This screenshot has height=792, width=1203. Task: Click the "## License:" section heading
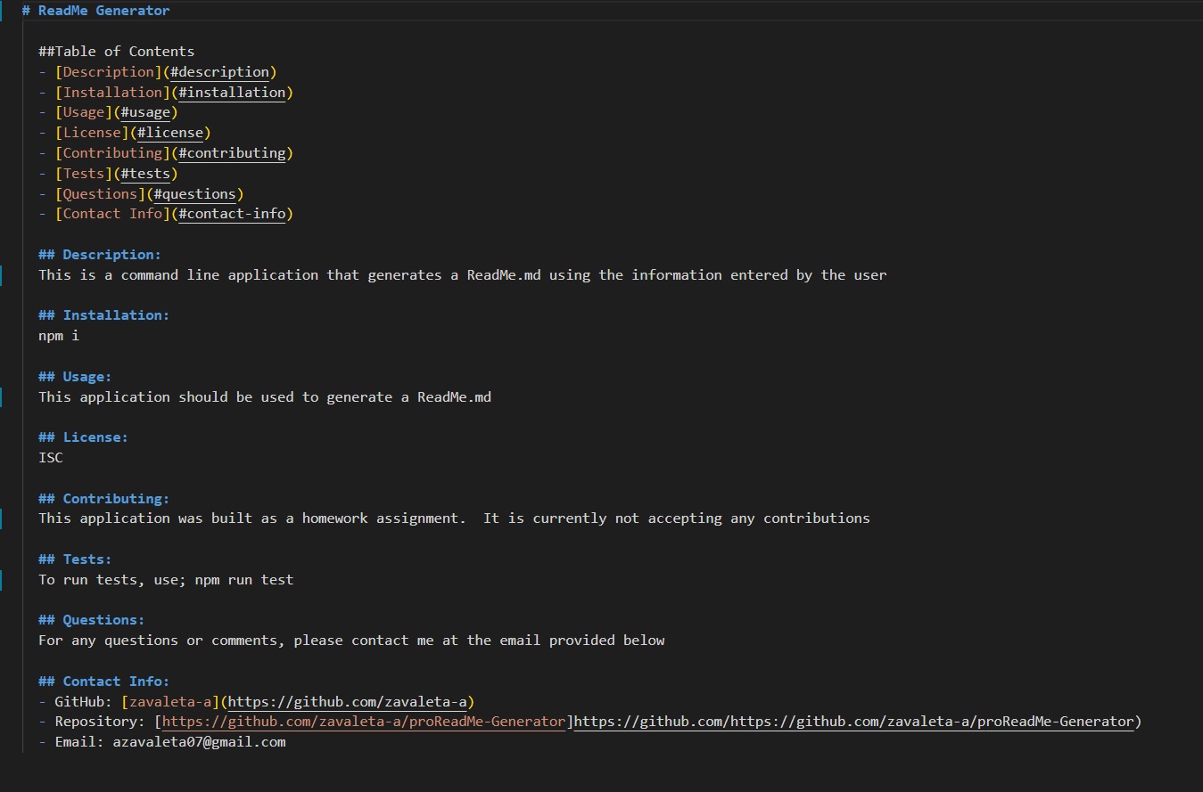83,437
